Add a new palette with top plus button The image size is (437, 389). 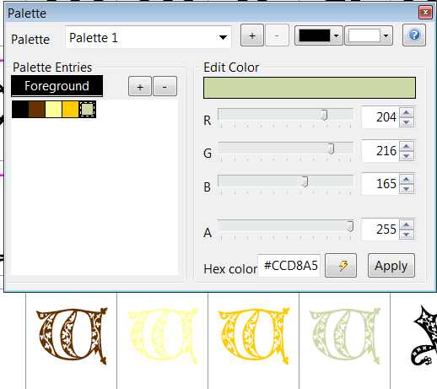[x=252, y=35]
